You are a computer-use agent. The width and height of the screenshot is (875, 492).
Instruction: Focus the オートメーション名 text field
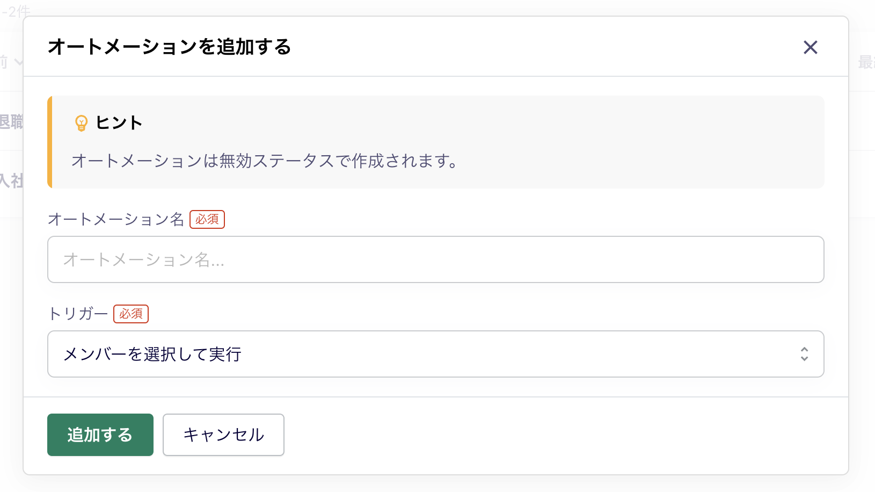tap(435, 259)
